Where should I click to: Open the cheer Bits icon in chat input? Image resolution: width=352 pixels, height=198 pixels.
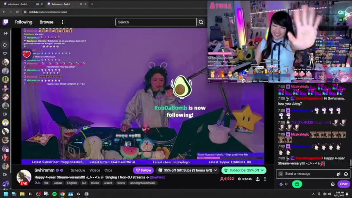click(x=339, y=174)
